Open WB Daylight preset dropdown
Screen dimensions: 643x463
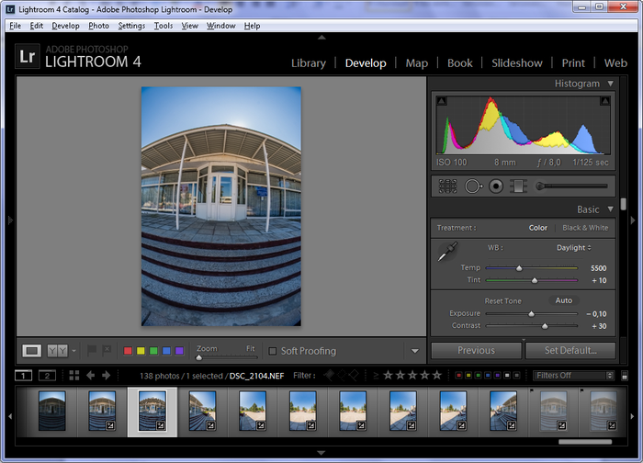point(574,248)
